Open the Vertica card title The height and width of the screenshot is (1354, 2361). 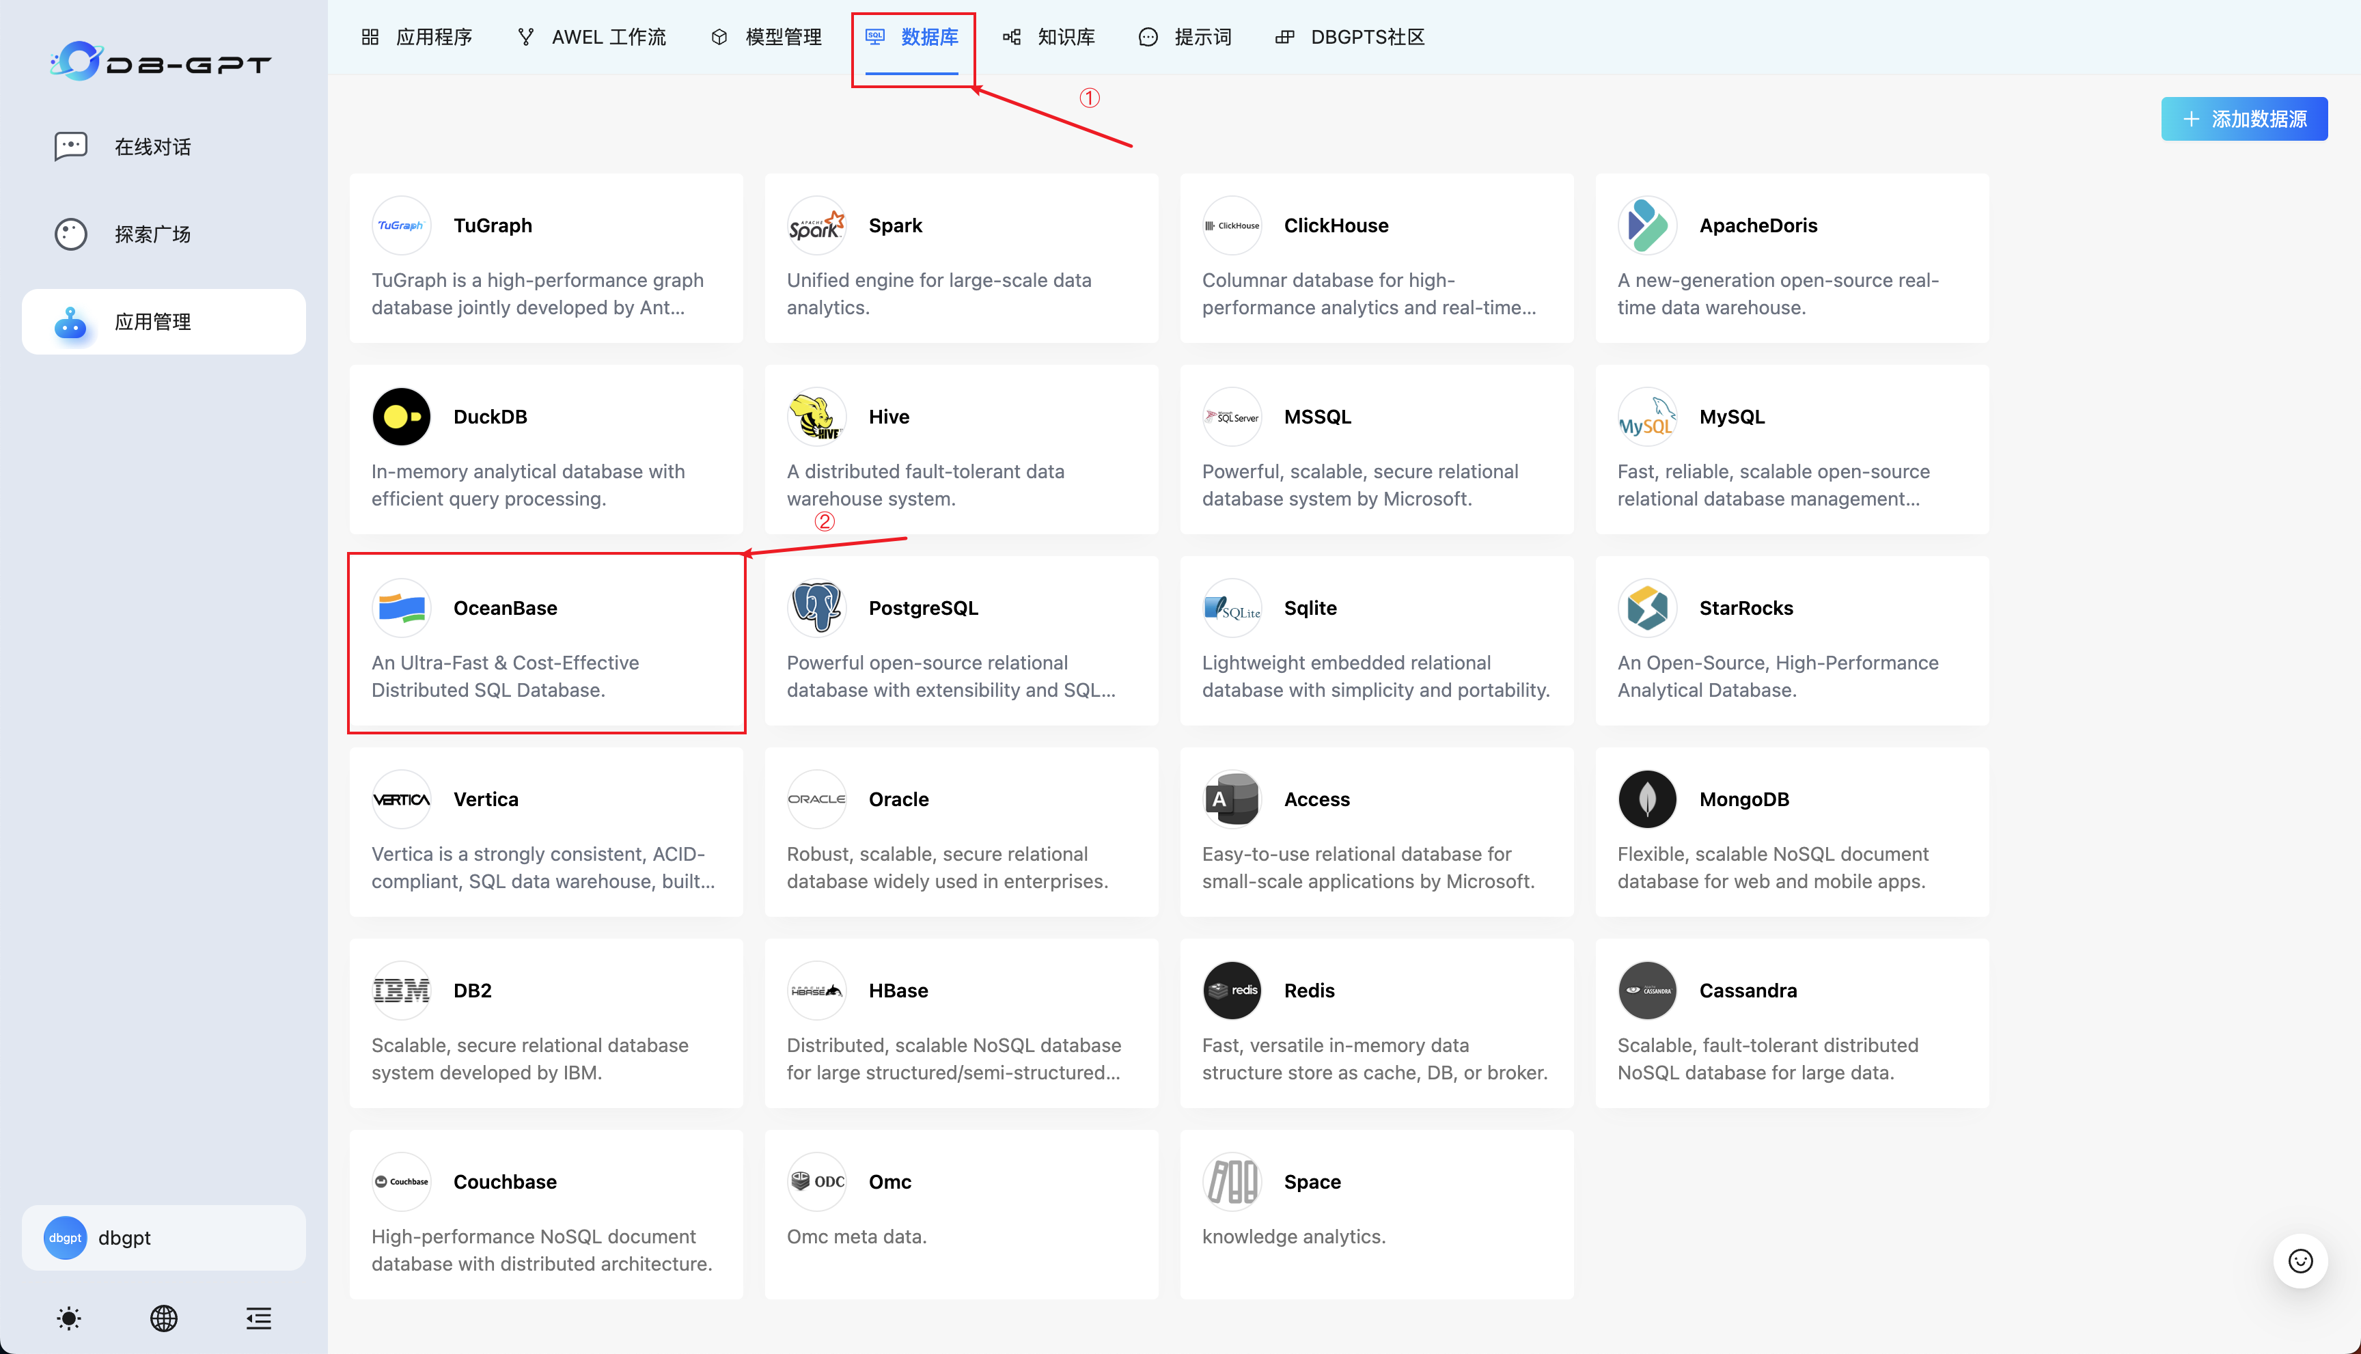click(486, 799)
